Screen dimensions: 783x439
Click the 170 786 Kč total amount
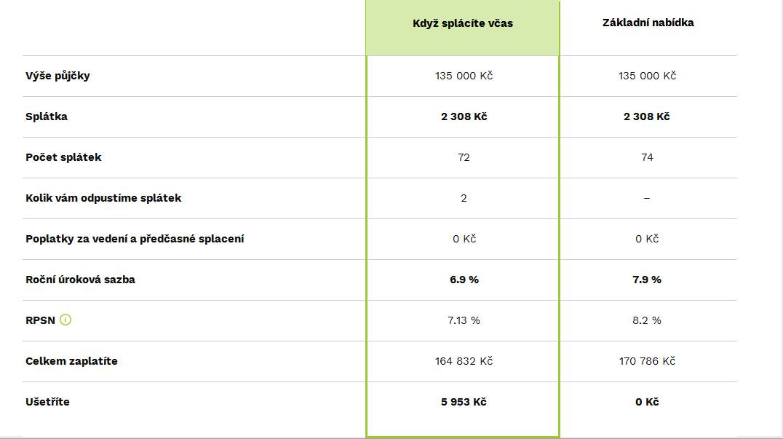pyautogui.click(x=647, y=361)
